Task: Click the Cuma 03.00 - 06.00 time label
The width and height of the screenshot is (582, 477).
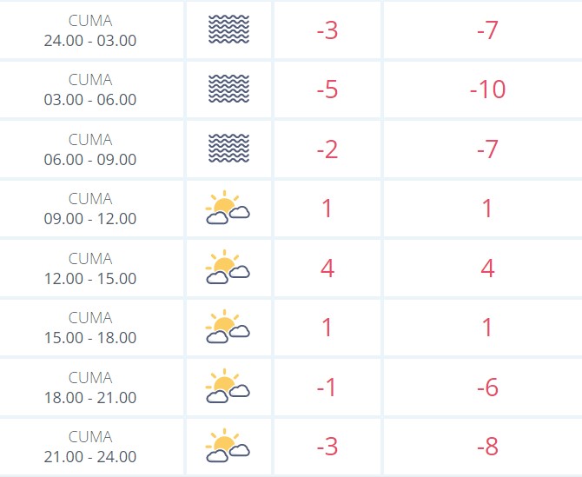Action: click(90, 89)
